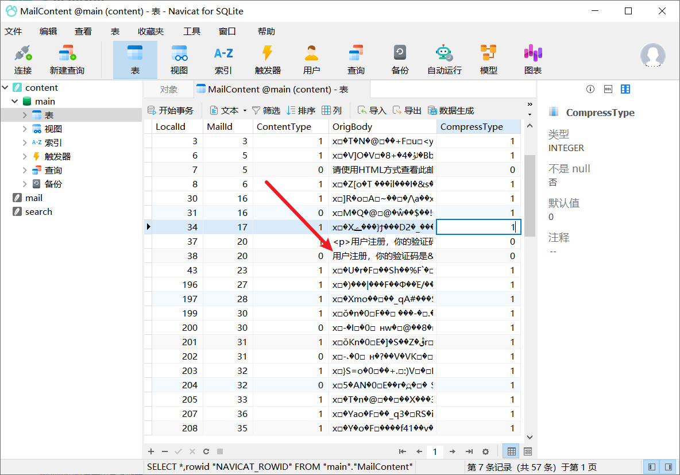
Task: Open the Index (索引) A-Z icon
Action: (x=223, y=59)
